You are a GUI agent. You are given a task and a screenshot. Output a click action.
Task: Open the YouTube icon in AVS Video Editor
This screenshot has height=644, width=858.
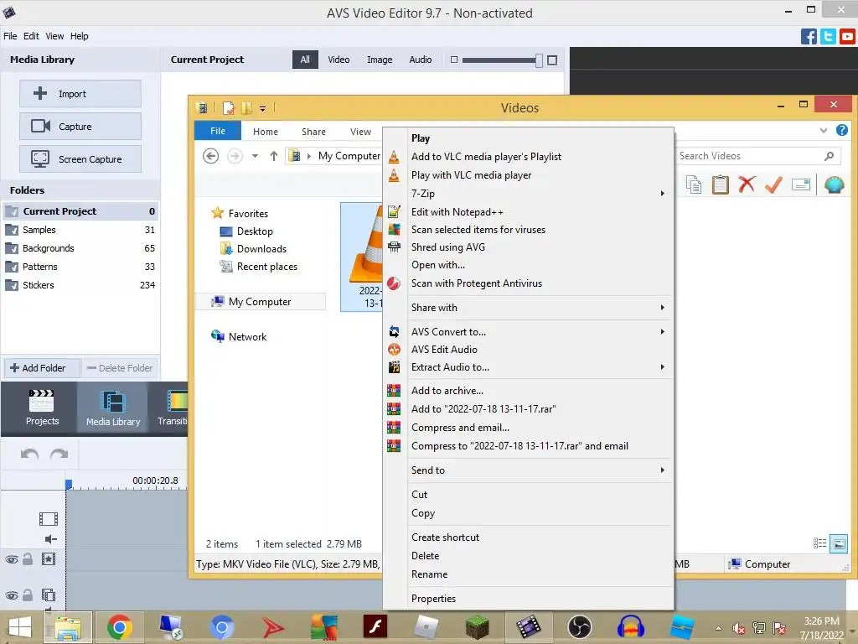click(x=847, y=36)
